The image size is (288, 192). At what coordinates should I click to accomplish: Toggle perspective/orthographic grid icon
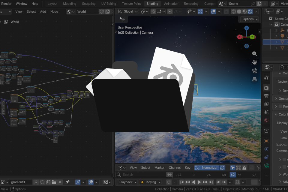tap(254, 79)
